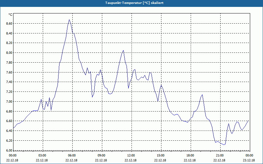Viewport: 263px width, 164px height.
Task: Click the 06:00 time label
Action: pyautogui.click(x=72, y=155)
